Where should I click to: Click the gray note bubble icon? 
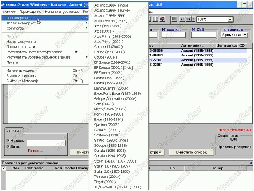174,19
